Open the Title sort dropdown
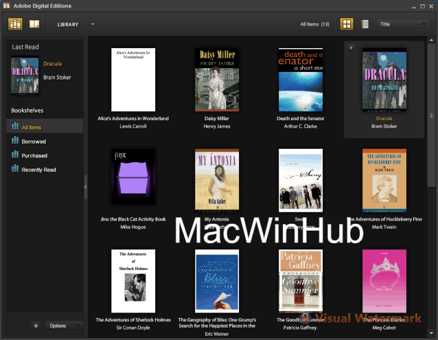 [402, 24]
